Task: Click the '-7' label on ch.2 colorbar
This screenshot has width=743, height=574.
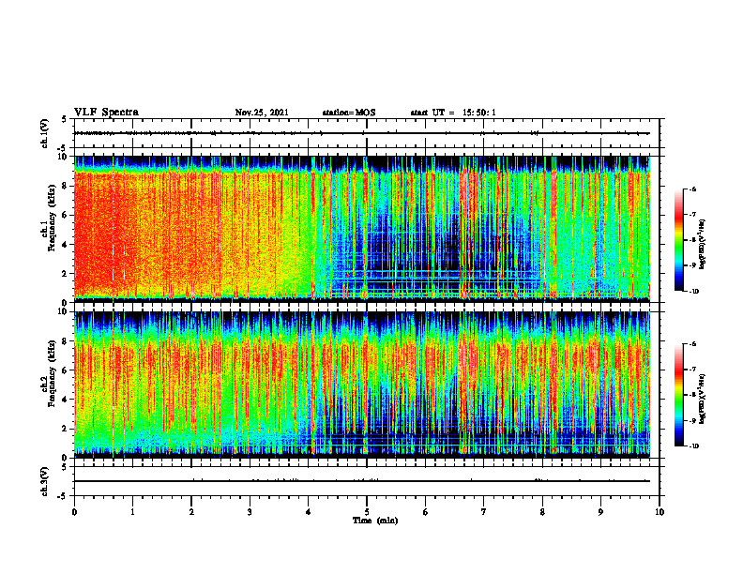Action: tap(692, 370)
